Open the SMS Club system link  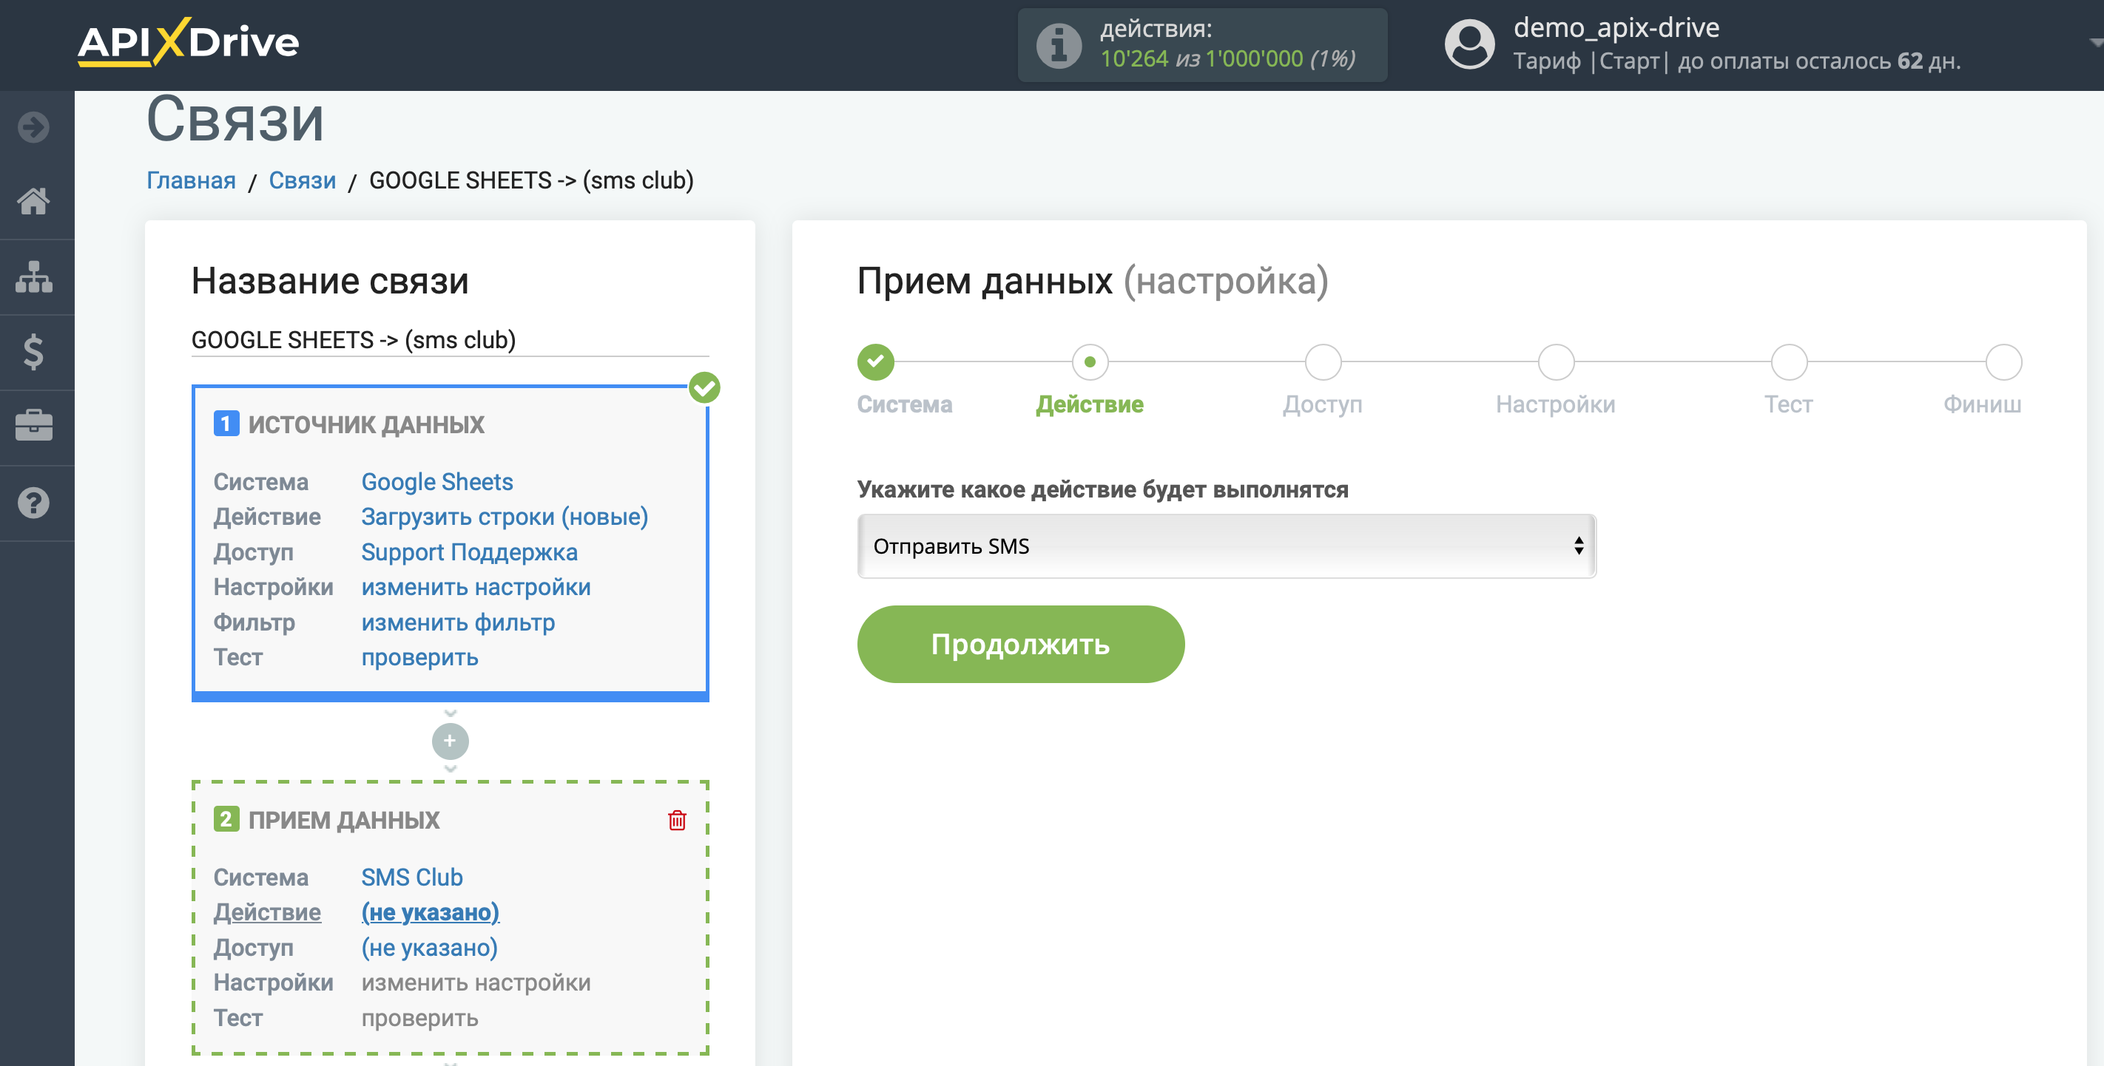coord(413,877)
